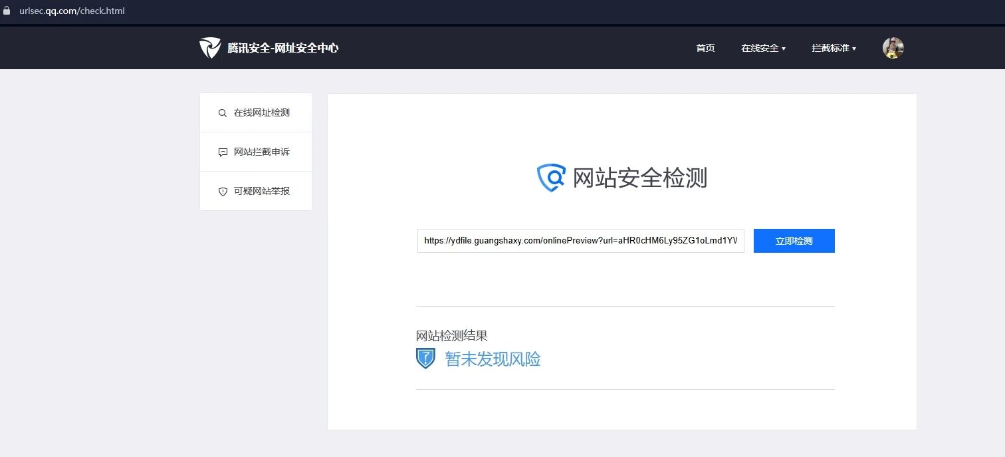The height and width of the screenshot is (457, 1005).
Task: Click the browser address urlsec.qq.com/check.html
Action: (72, 11)
